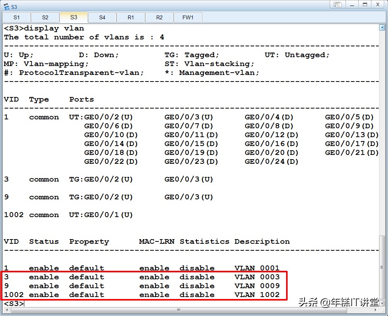Screen dimensions: 388x316
Task: Click port 'GE0/0/10(D)' in VLAN 1
Action: pos(111,135)
